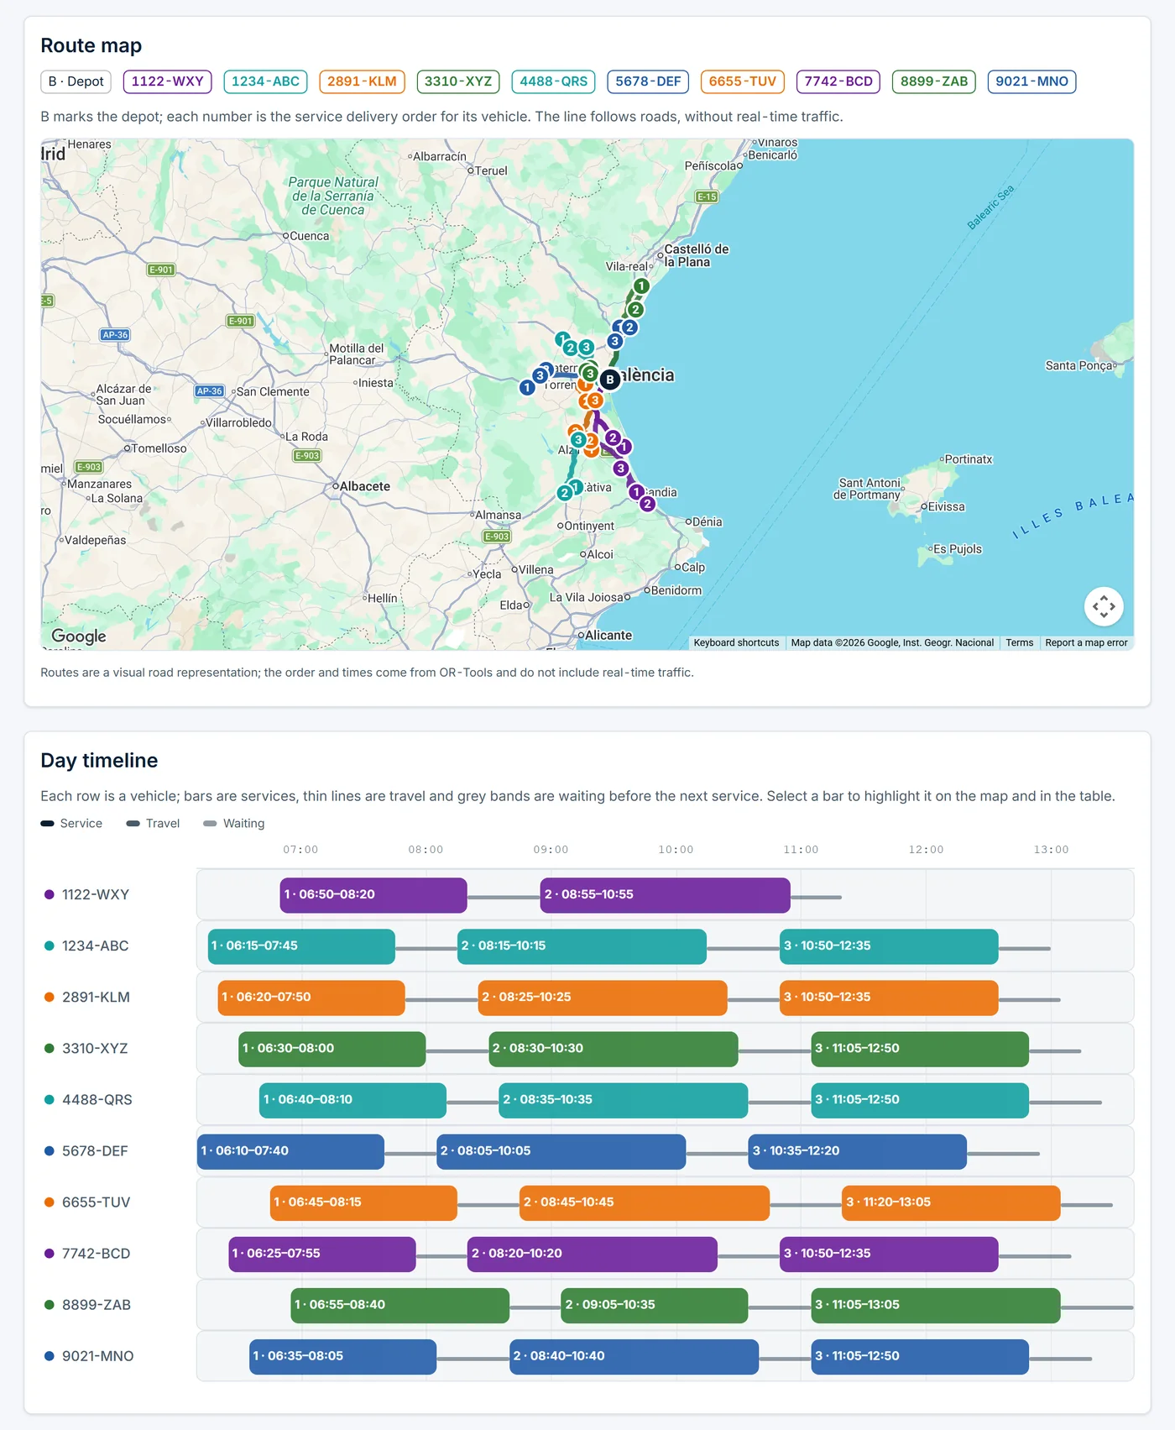Select the 2891-KLM vehicle chip
1175x1430 pixels.
tap(362, 81)
